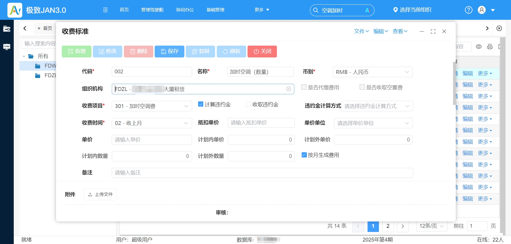Click the 修改 button
The image size is (511, 244).
pyautogui.click(x=107, y=51)
